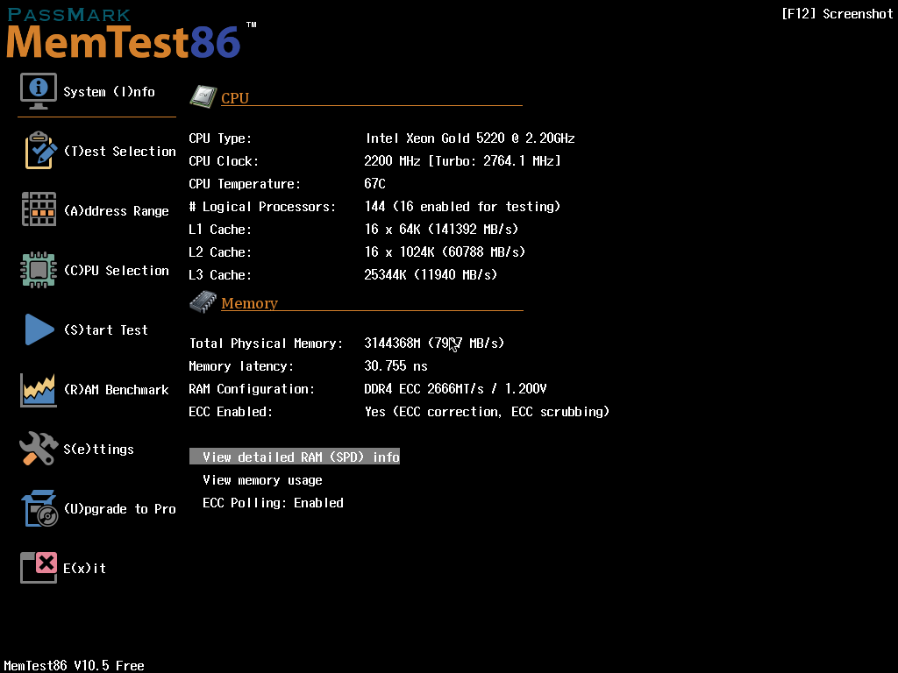Click the memory latency value 30.755 ns

pyautogui.click(x=396, y=366)
